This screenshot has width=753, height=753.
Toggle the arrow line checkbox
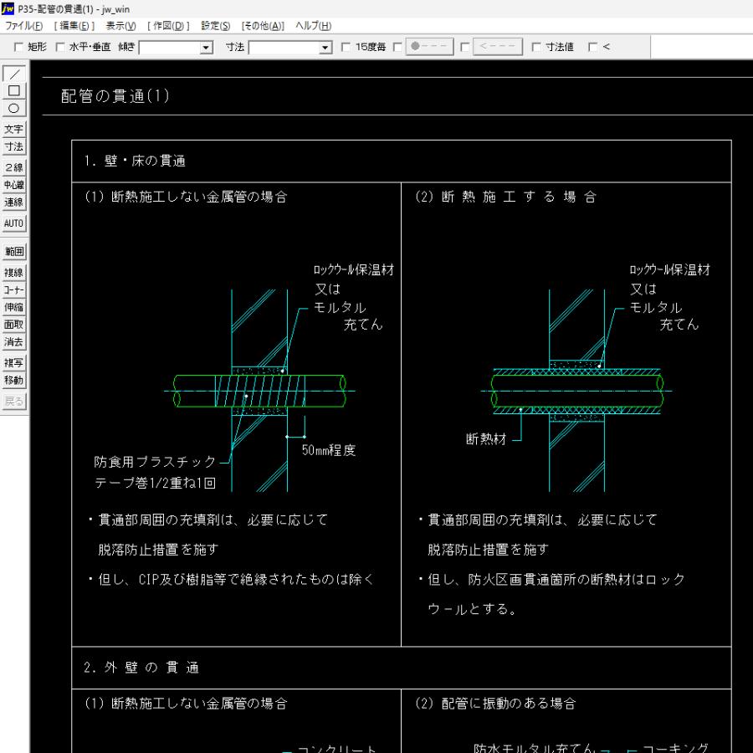pos(465,47)
